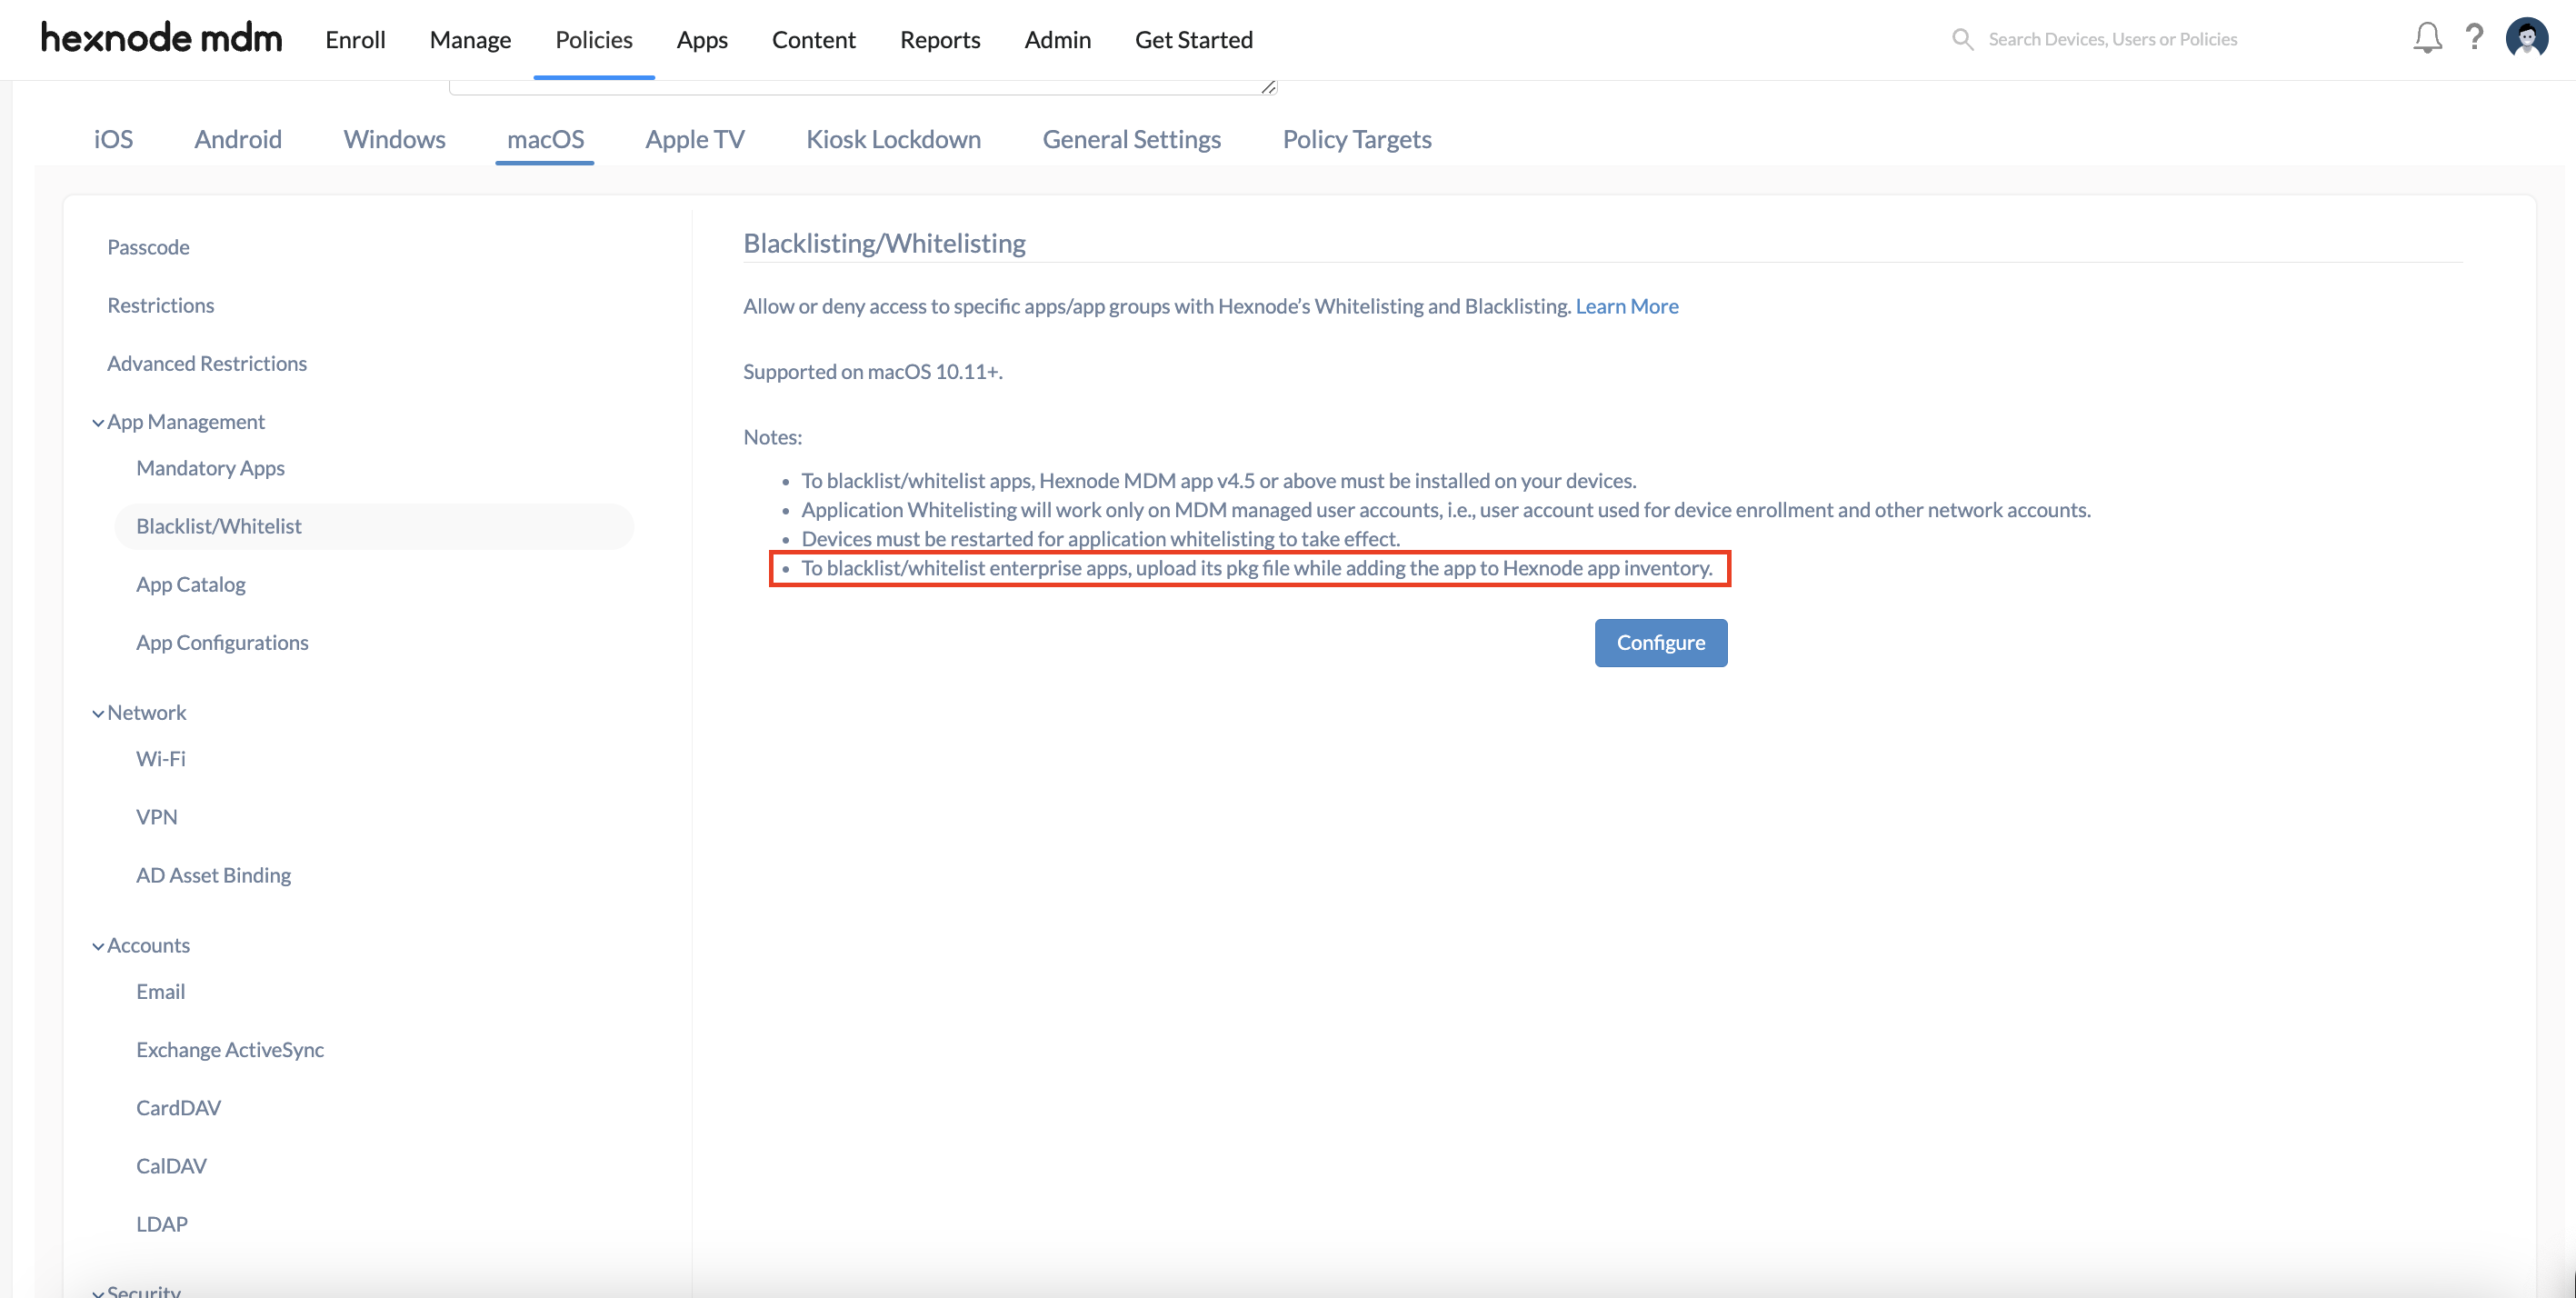Open the Admin menu
Viewport: 2576px width, 1298px height.
tap(1057, 39)
